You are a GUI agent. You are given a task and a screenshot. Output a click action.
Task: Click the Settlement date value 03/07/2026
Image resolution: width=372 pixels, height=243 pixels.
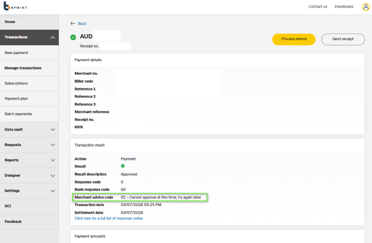tap(132, 213)
